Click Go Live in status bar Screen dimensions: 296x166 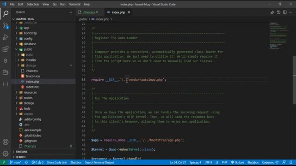point(237,162)
